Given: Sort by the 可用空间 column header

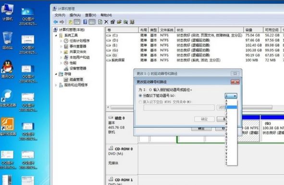Looking at the screenshot, I should 272,30.
